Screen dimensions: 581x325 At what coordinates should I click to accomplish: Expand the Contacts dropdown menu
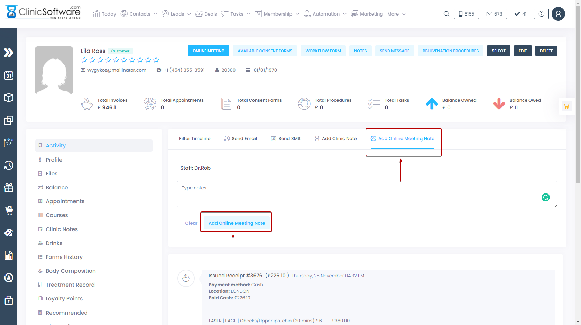click(139, 14)
